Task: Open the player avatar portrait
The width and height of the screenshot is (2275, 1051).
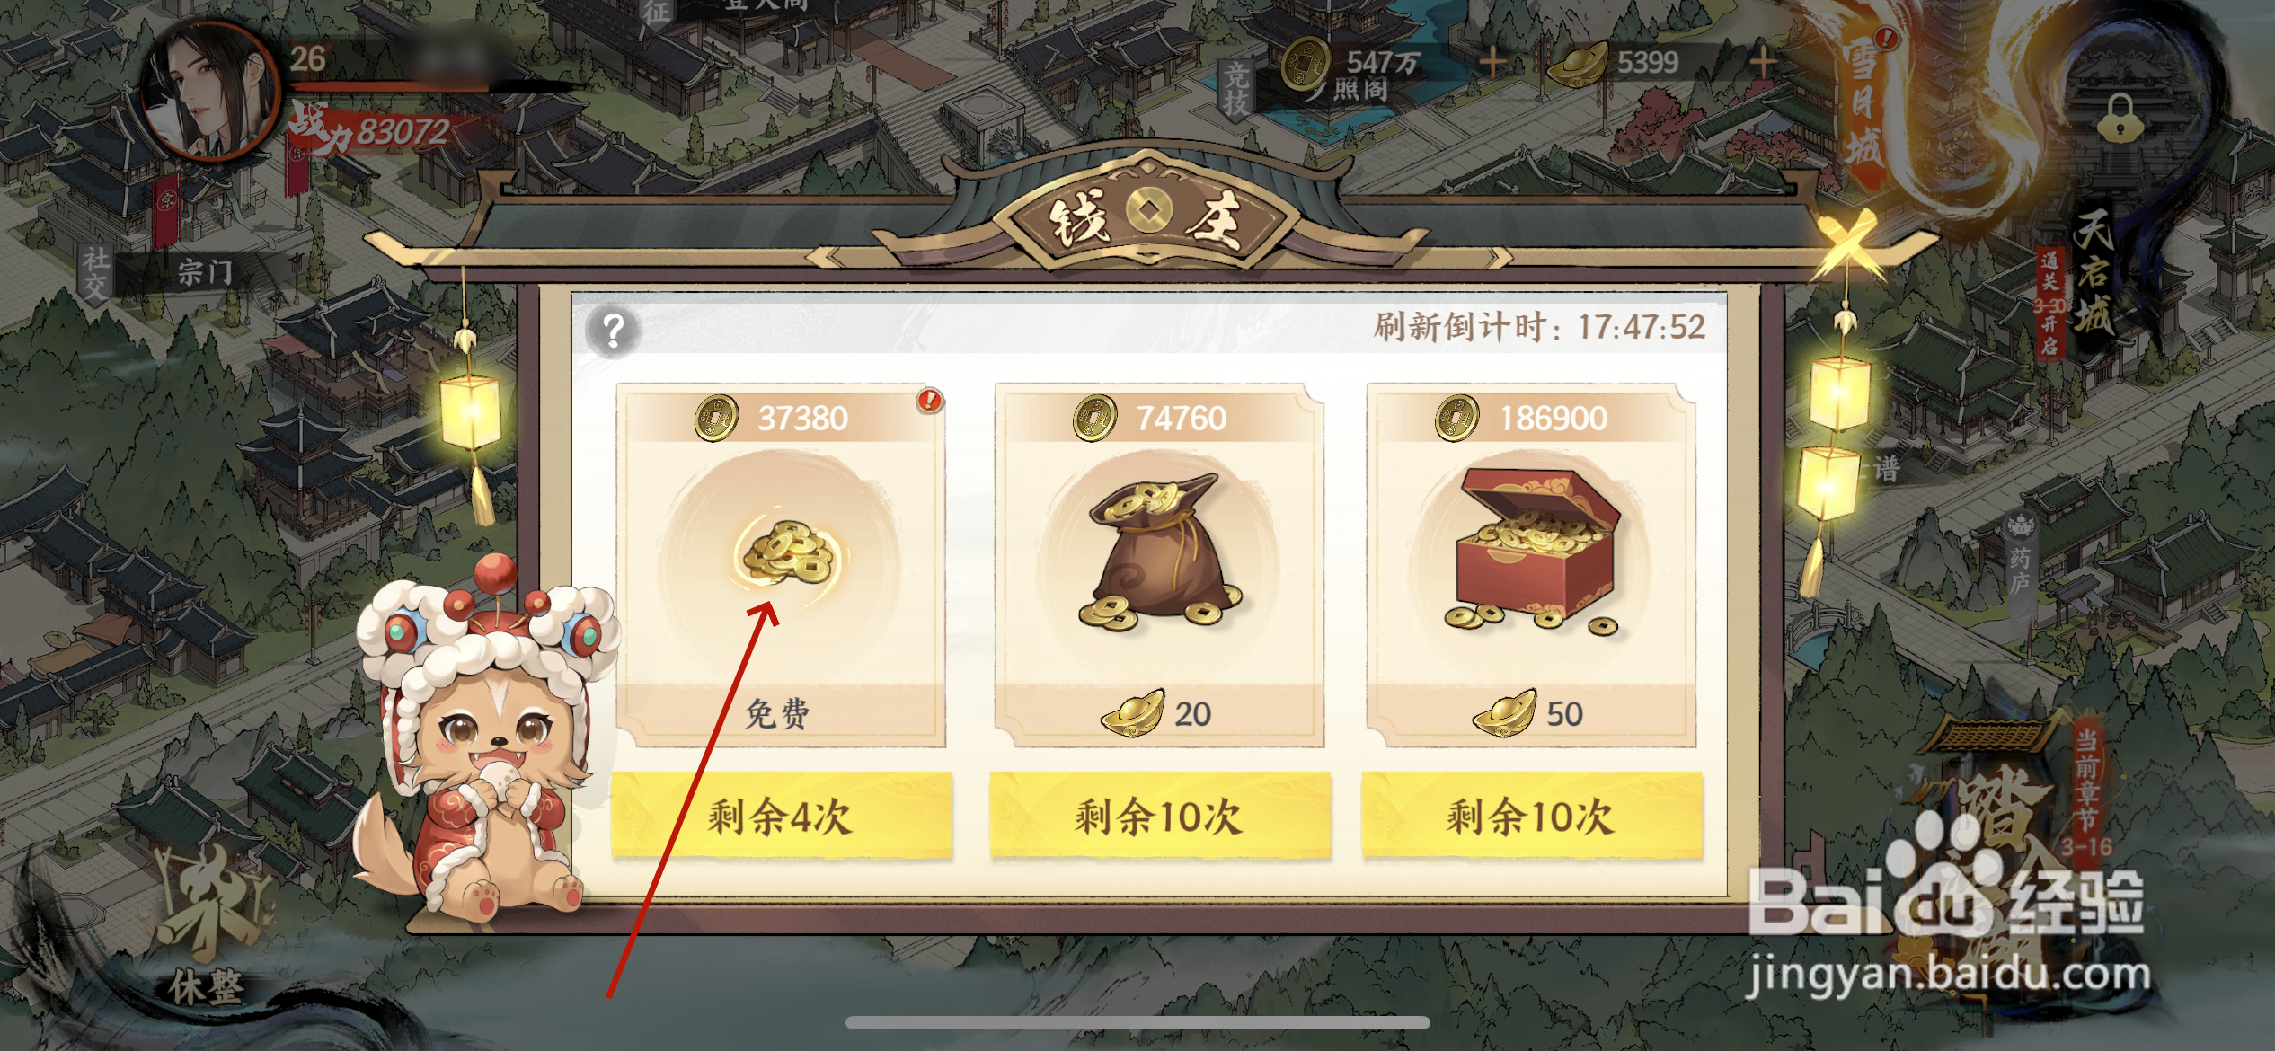Action: pos(212,93)
